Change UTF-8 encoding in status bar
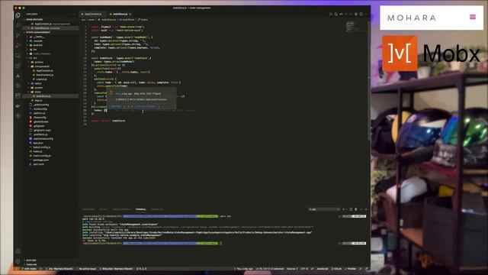This screenshot has height=275, width=488. pyautogui.click(x=304, y=269)
